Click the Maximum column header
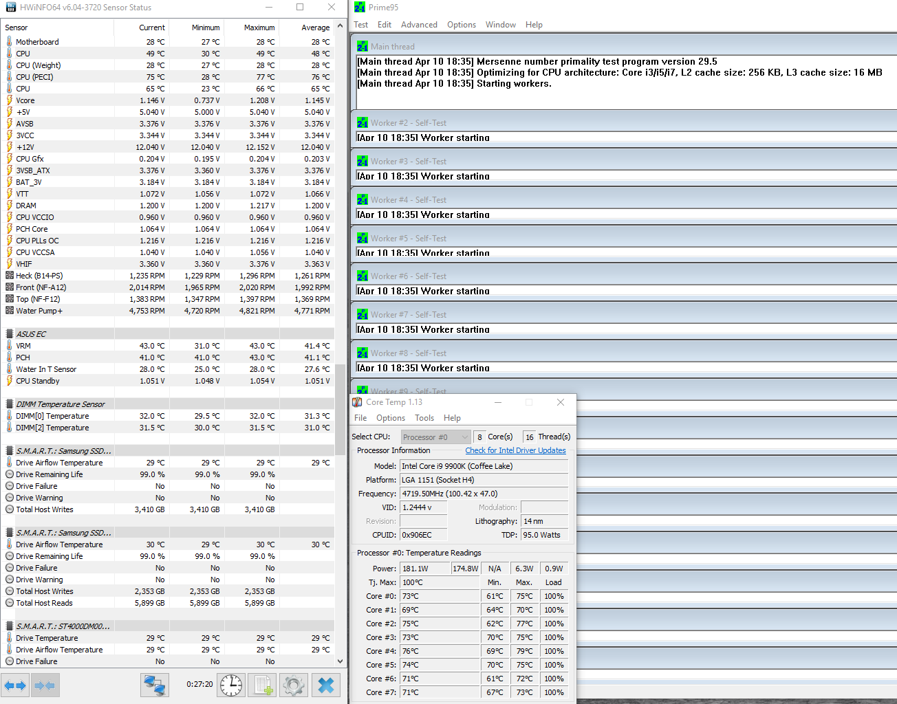 (x=252, y=27)
